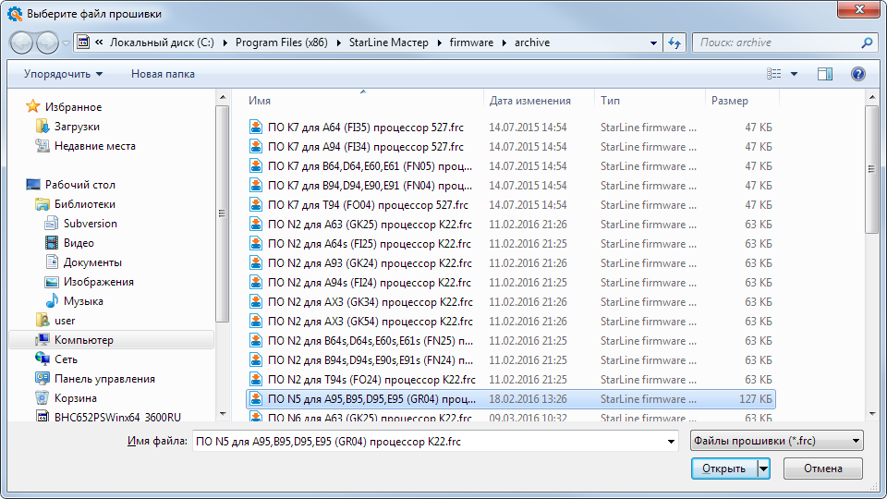The image size is (887, 499).
Task: Click icon of ПО N2 для A63 (GK25) file
Action: click(x=257, y=225)
